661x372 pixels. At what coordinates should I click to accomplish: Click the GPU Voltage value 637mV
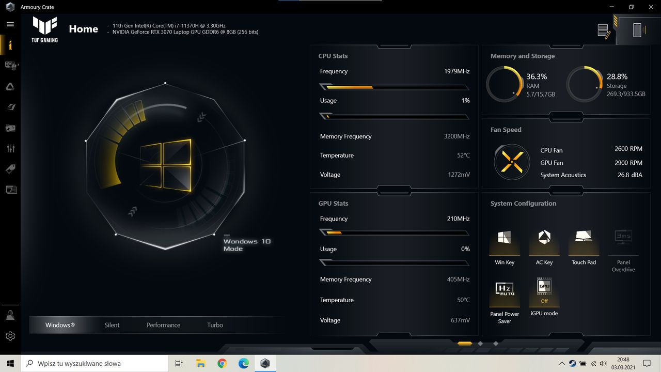point(460,320)
